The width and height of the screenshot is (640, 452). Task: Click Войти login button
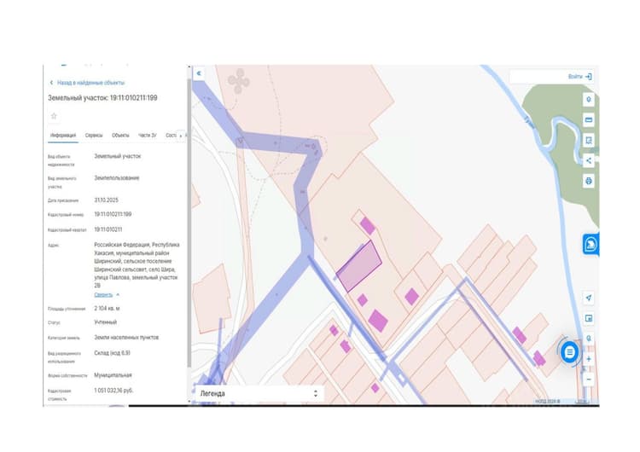(580, 77)
